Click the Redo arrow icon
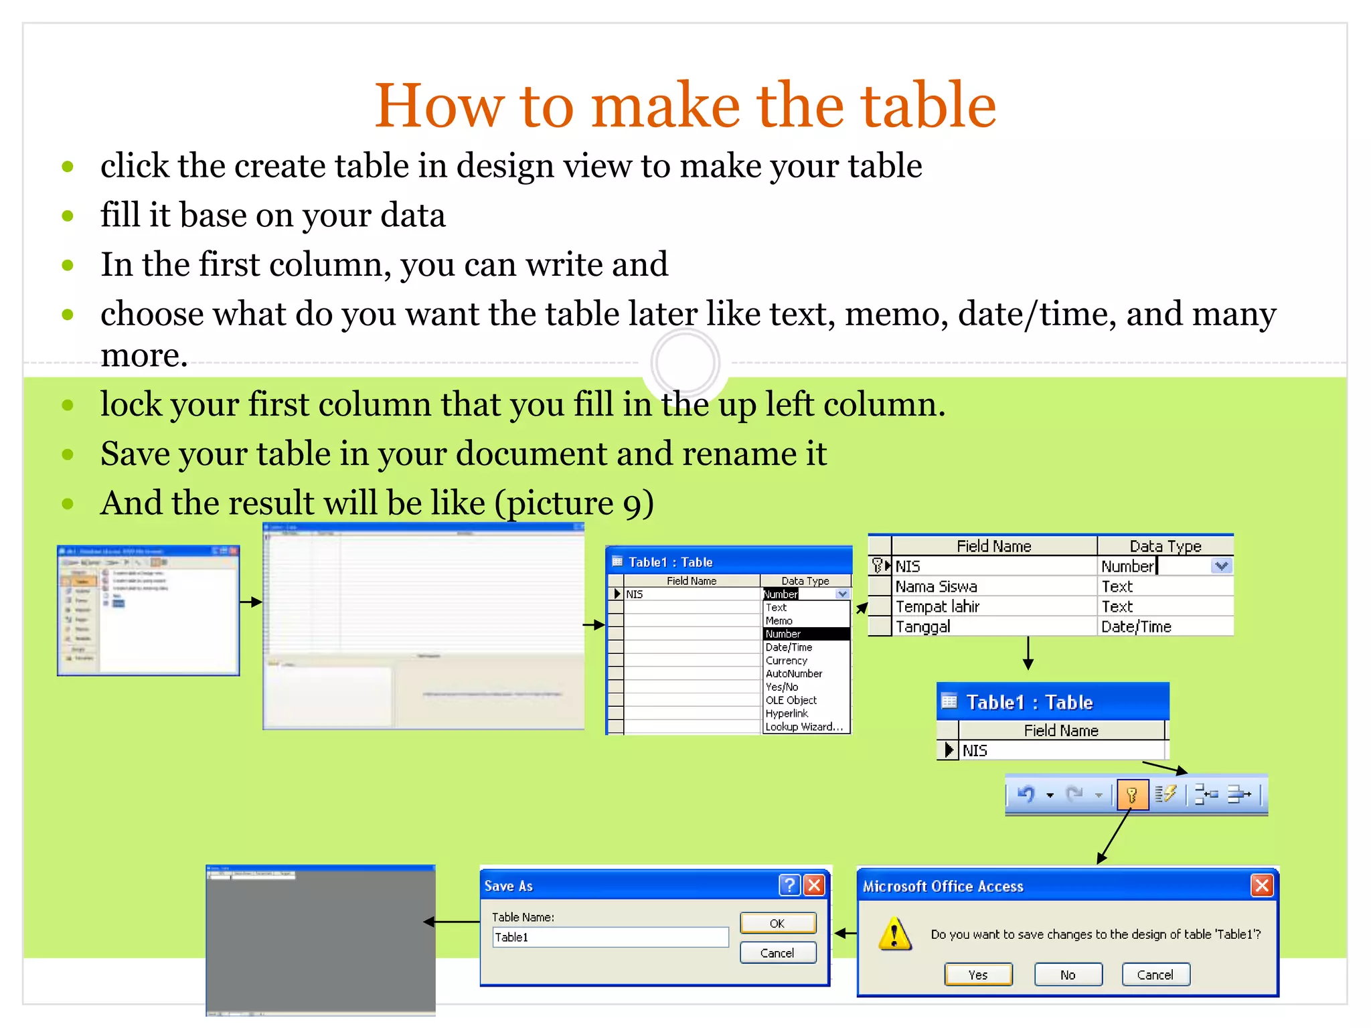 [x=1075, y=794]
